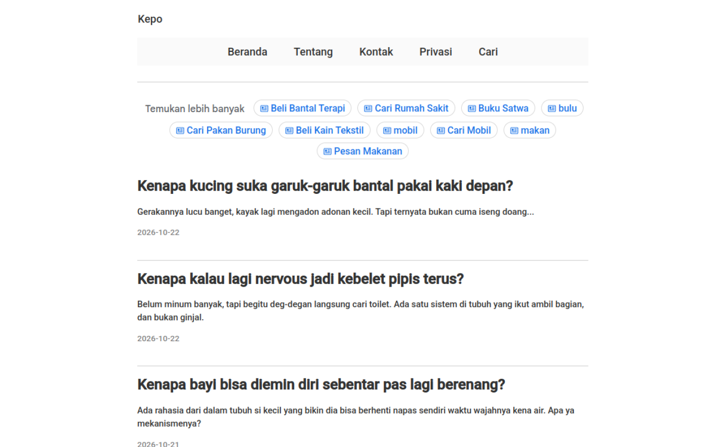Select the Beli Kain Tekstil chip
The height and width of the screenshot is (447, 716).
click(x=324, y=130)
